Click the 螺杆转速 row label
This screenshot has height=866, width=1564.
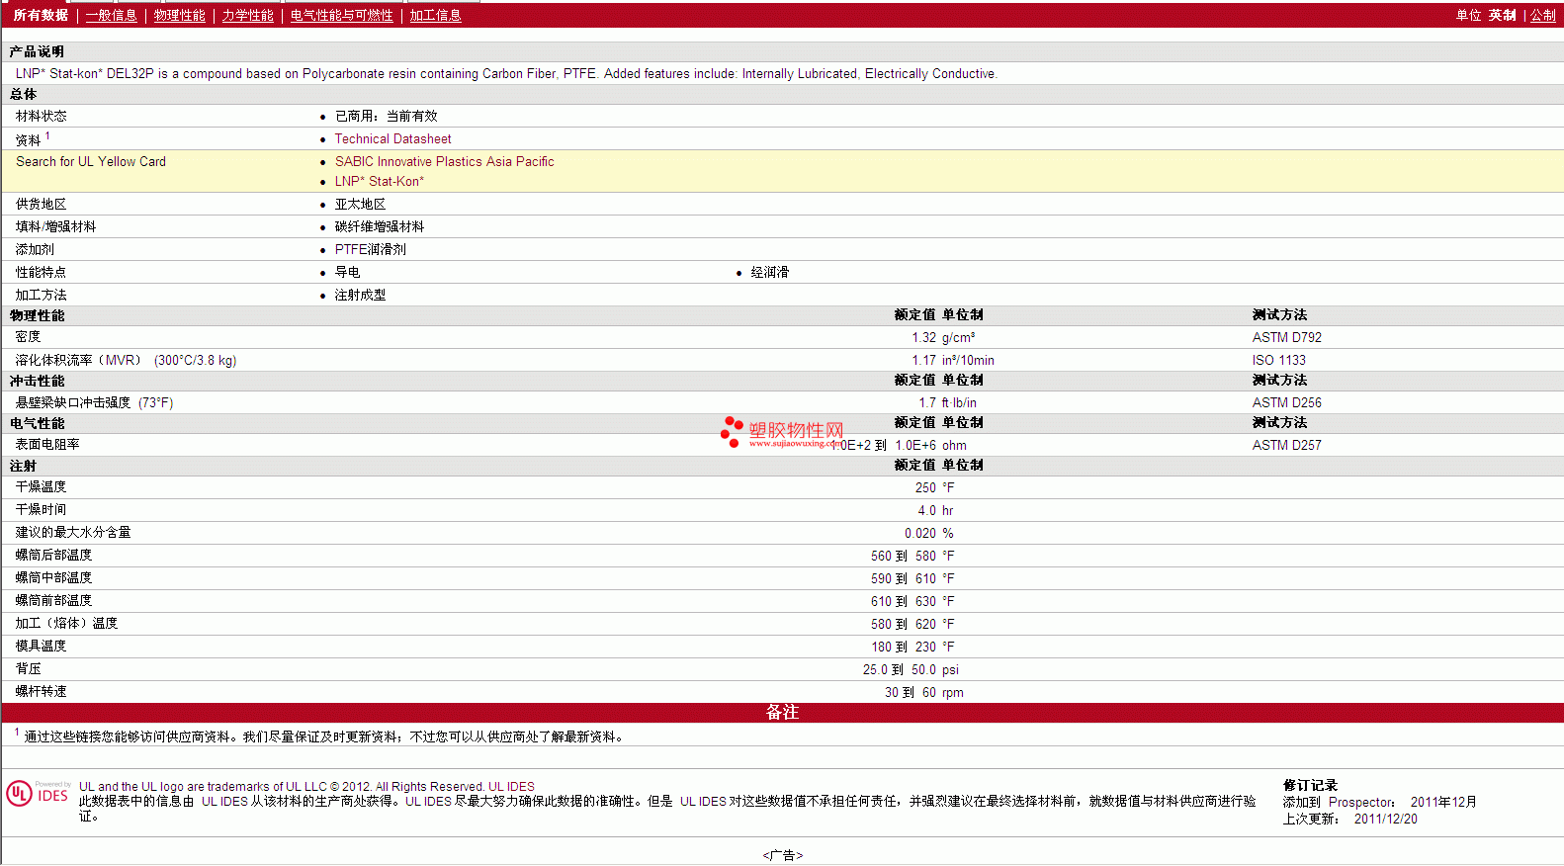point(42,692)
